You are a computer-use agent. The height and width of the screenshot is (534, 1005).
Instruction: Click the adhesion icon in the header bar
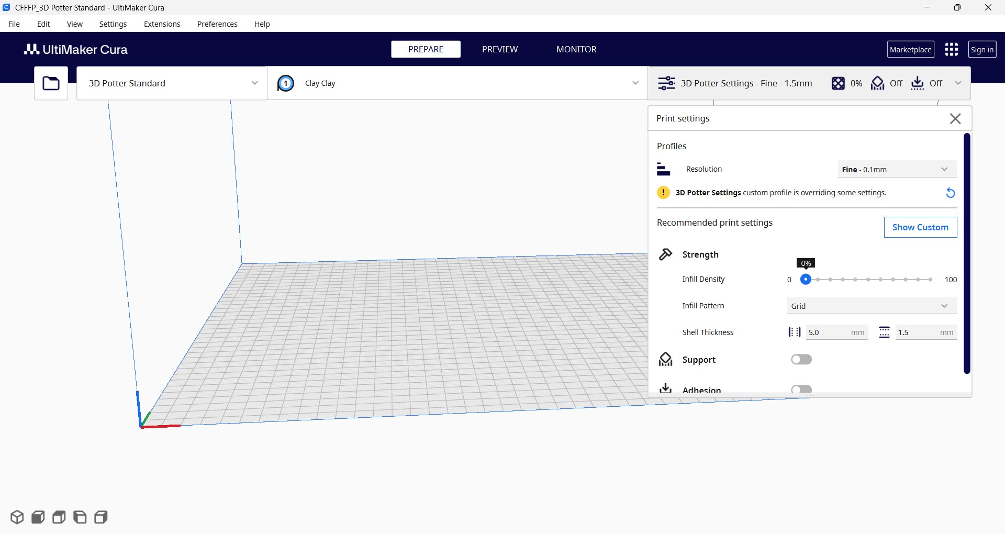[918, 83]
